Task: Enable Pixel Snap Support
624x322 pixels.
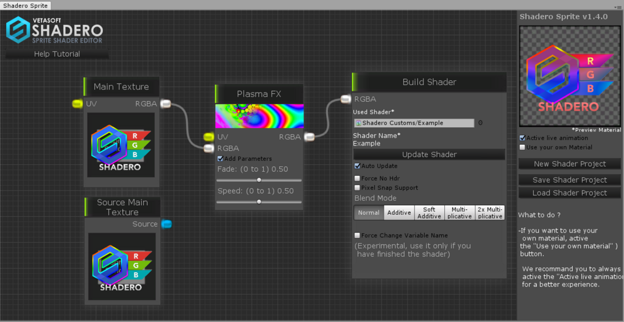Action: pos(357,187)
